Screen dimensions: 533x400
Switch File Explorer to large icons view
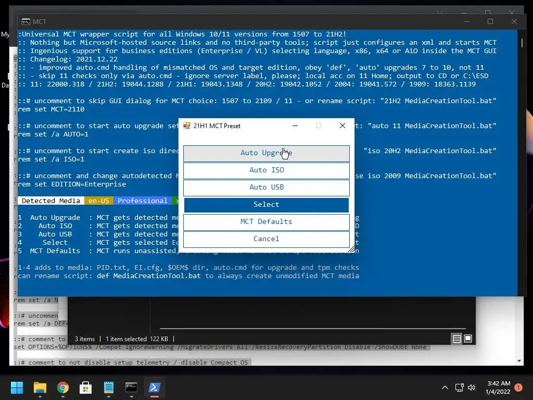click(x=468, y=339)
